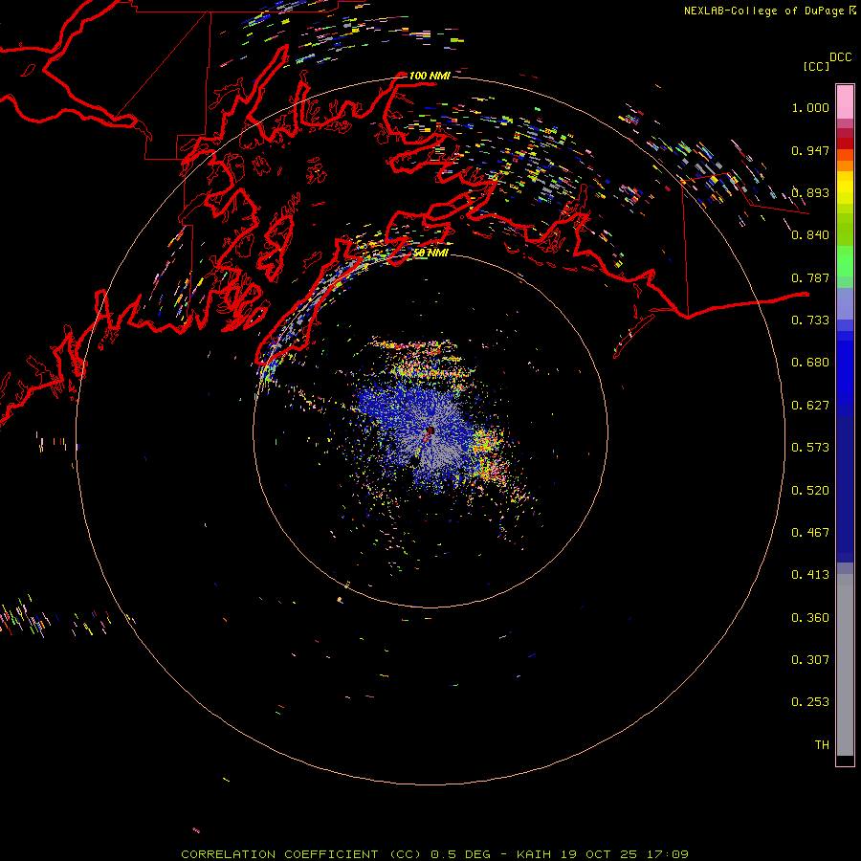Click the TH threshold label
Image resolution: width=861 pixels, height=861 pixels.
(822, 745)
